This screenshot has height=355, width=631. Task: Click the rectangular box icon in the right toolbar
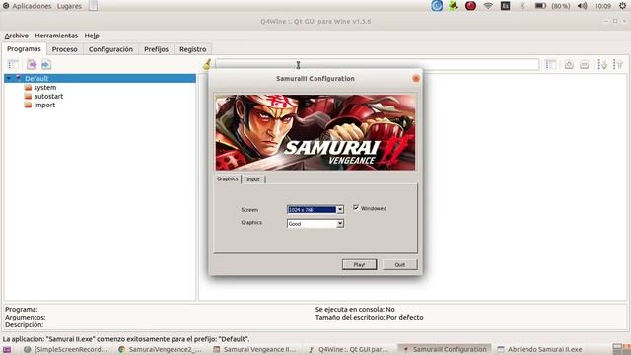584,64
